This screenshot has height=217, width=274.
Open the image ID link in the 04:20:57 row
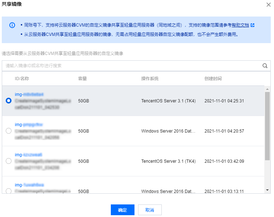click(x=29, y=125)
